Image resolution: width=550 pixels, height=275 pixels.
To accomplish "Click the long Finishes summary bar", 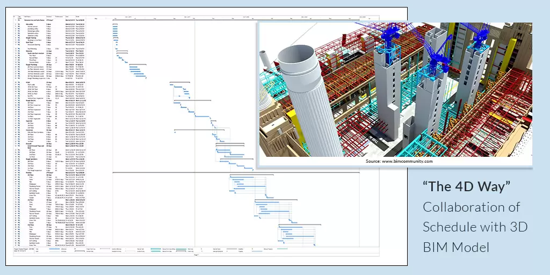I will pyautogui.click(x=236, y=172).
